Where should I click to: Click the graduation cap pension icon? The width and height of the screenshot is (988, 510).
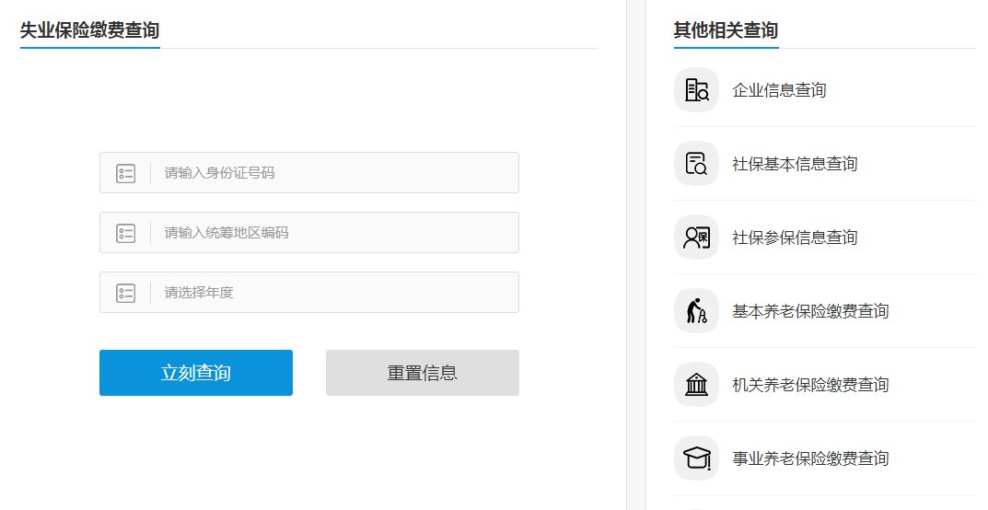(x=696, y=458)
